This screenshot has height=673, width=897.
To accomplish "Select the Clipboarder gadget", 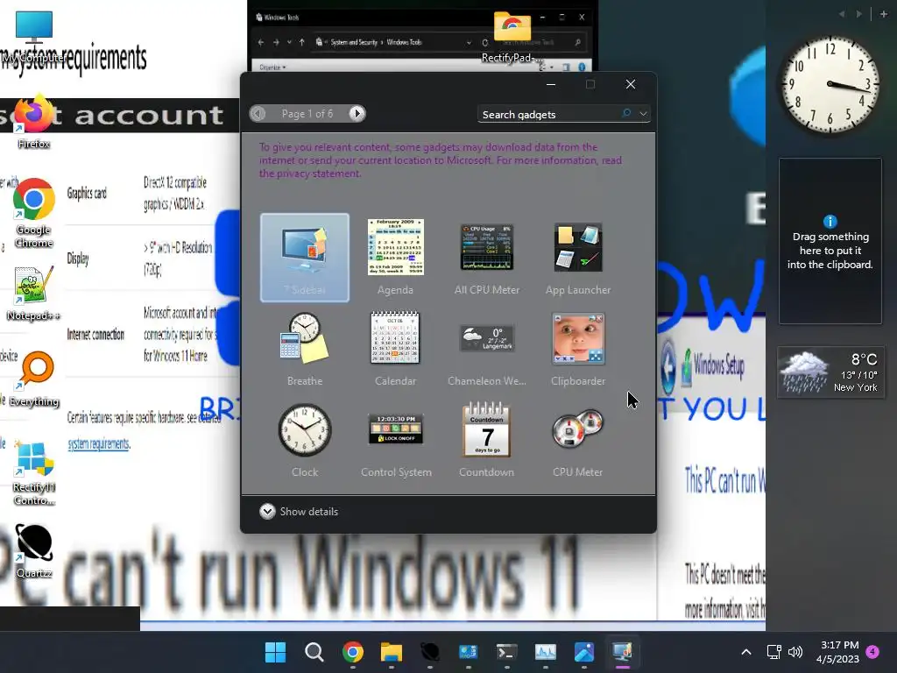I will [x=578, y=349].
